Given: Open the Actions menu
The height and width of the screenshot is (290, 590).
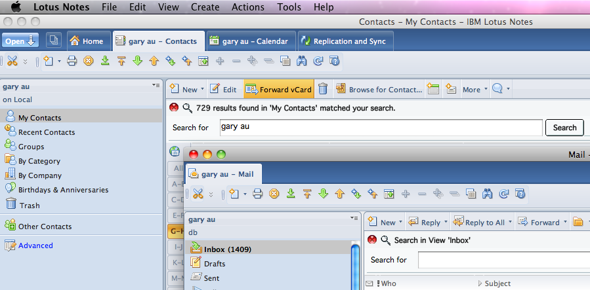Looking at the screenshot, I should pos(248,7).
